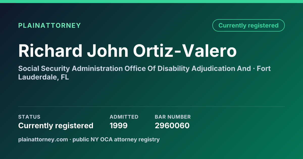The height and width of the screenshot is (159, 303).
Task: Click the PLAINATTORNEY brand logo text
Action: tap(49, 25)
